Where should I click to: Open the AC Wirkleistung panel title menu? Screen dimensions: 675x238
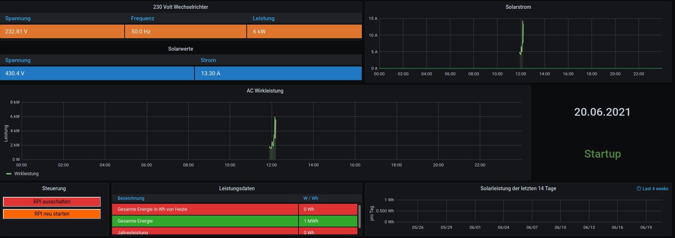click(265, 91)
